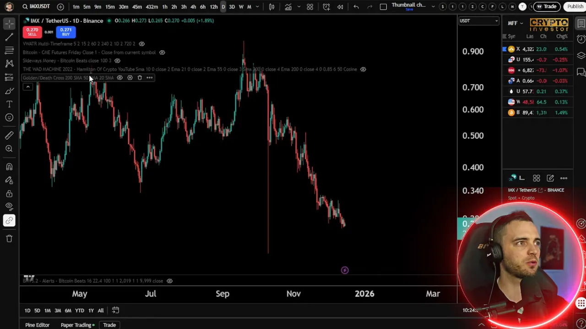The width and height of the screenshot is (586, 329).
Task: Open the Paper Trading panel tab
Action: click(x=77, y=325)
